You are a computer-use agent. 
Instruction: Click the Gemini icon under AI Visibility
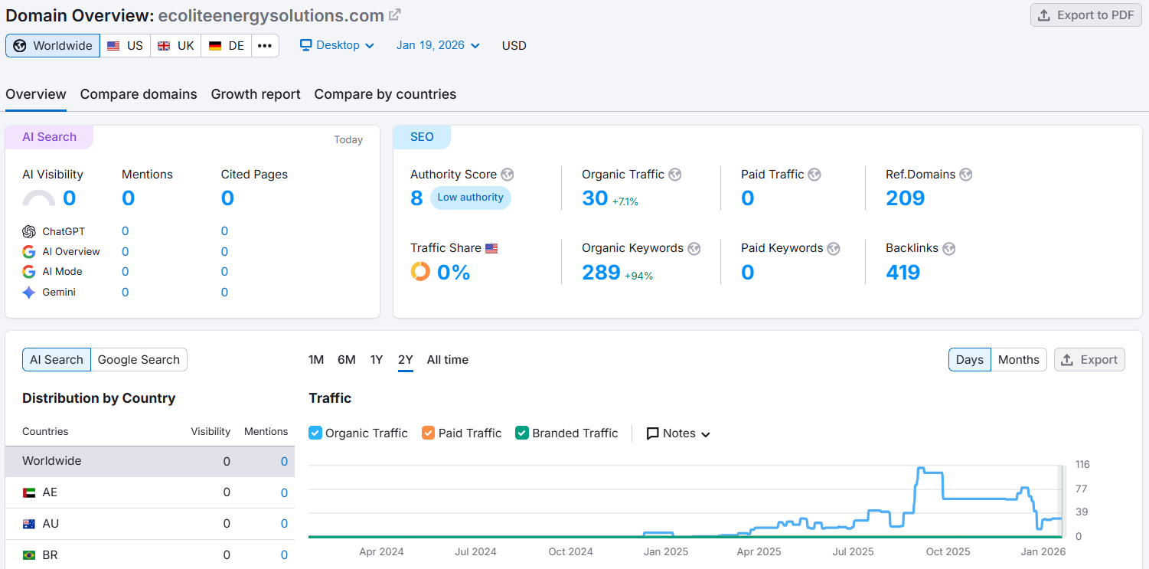[28, 292]
